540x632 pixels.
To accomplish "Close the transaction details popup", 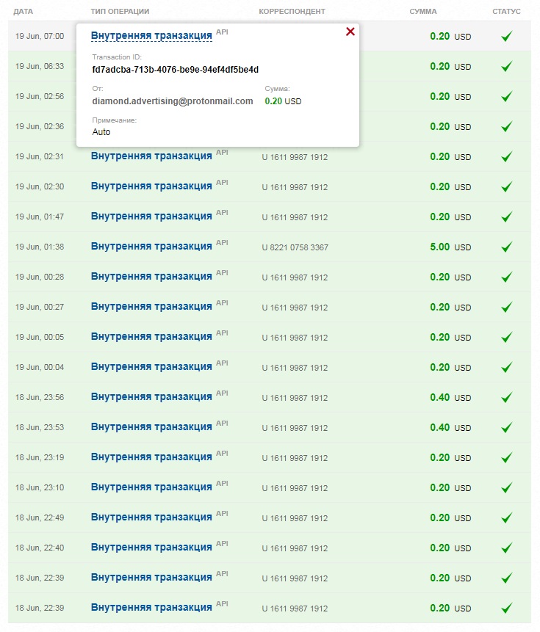I will pyautogui.click(x=350, y=32).
